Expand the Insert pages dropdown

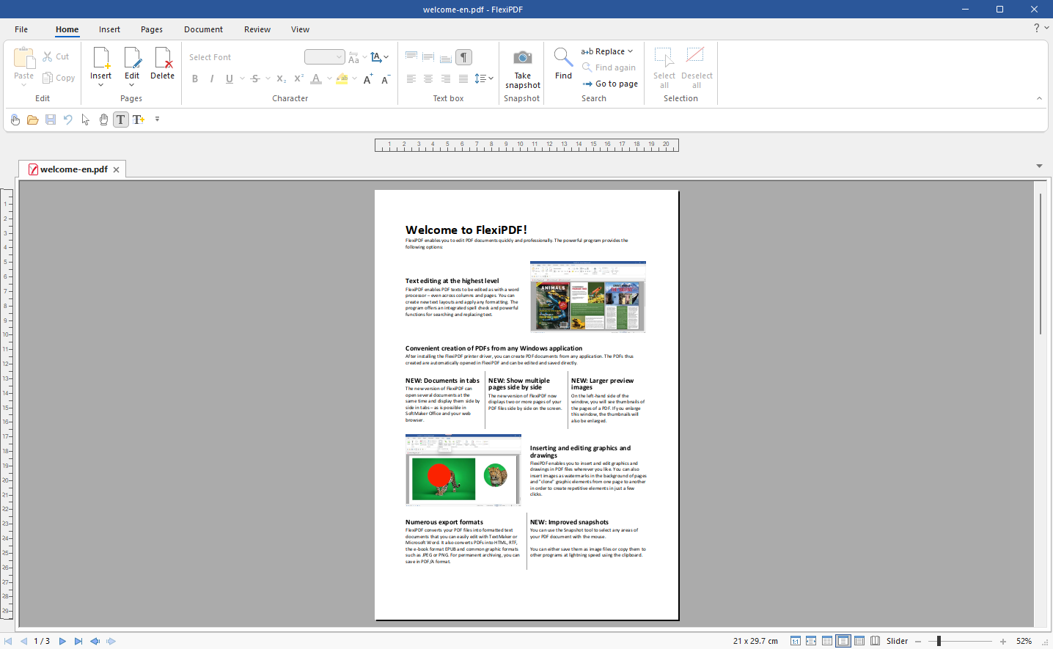100,85
